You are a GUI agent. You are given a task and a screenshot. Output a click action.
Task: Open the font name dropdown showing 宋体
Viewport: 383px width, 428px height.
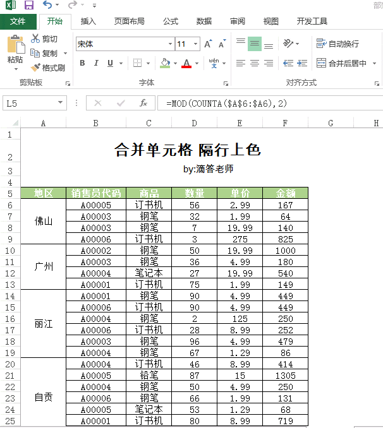pyautogui.click(x=170, y=44)
